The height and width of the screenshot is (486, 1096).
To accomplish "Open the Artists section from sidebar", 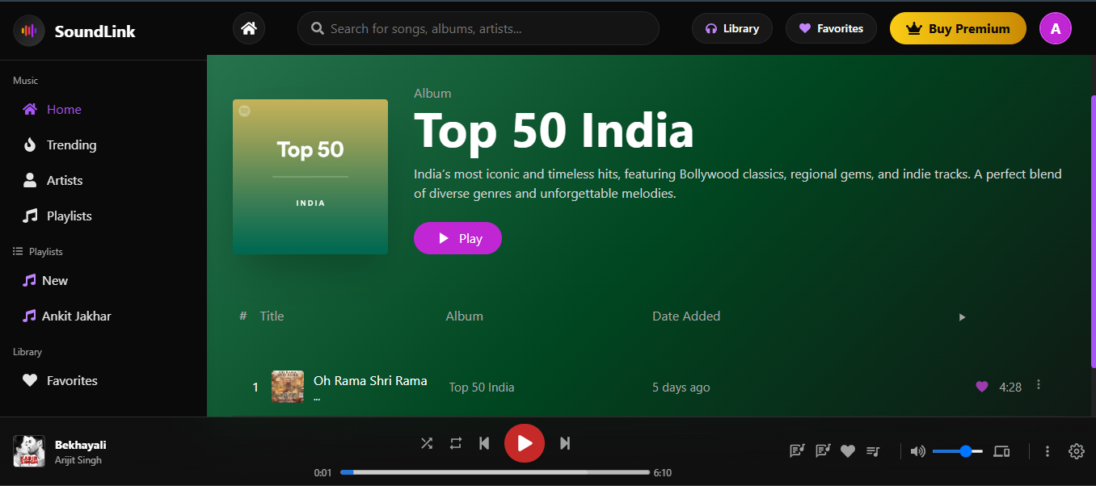I will pyautogui.click(x=30, y=180).
